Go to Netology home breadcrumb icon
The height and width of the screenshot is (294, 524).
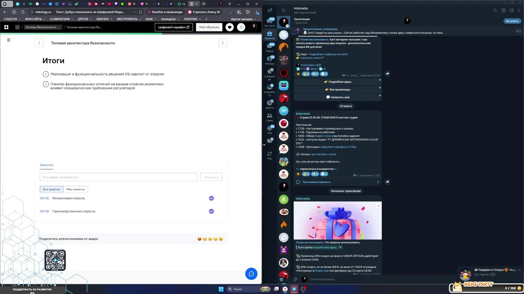tap(17, 27)
